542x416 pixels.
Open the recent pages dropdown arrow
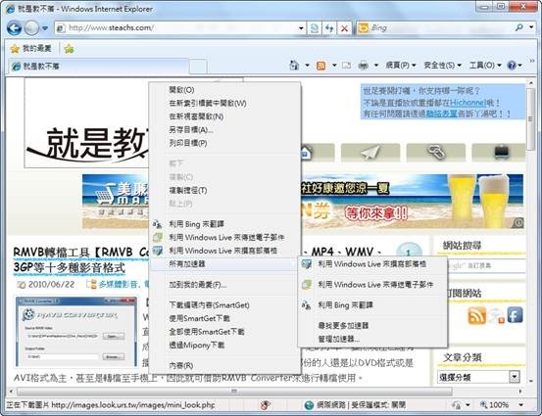(x=45, y=28)
